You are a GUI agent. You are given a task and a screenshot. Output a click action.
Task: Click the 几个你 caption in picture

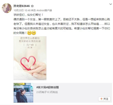click(30, 45)
